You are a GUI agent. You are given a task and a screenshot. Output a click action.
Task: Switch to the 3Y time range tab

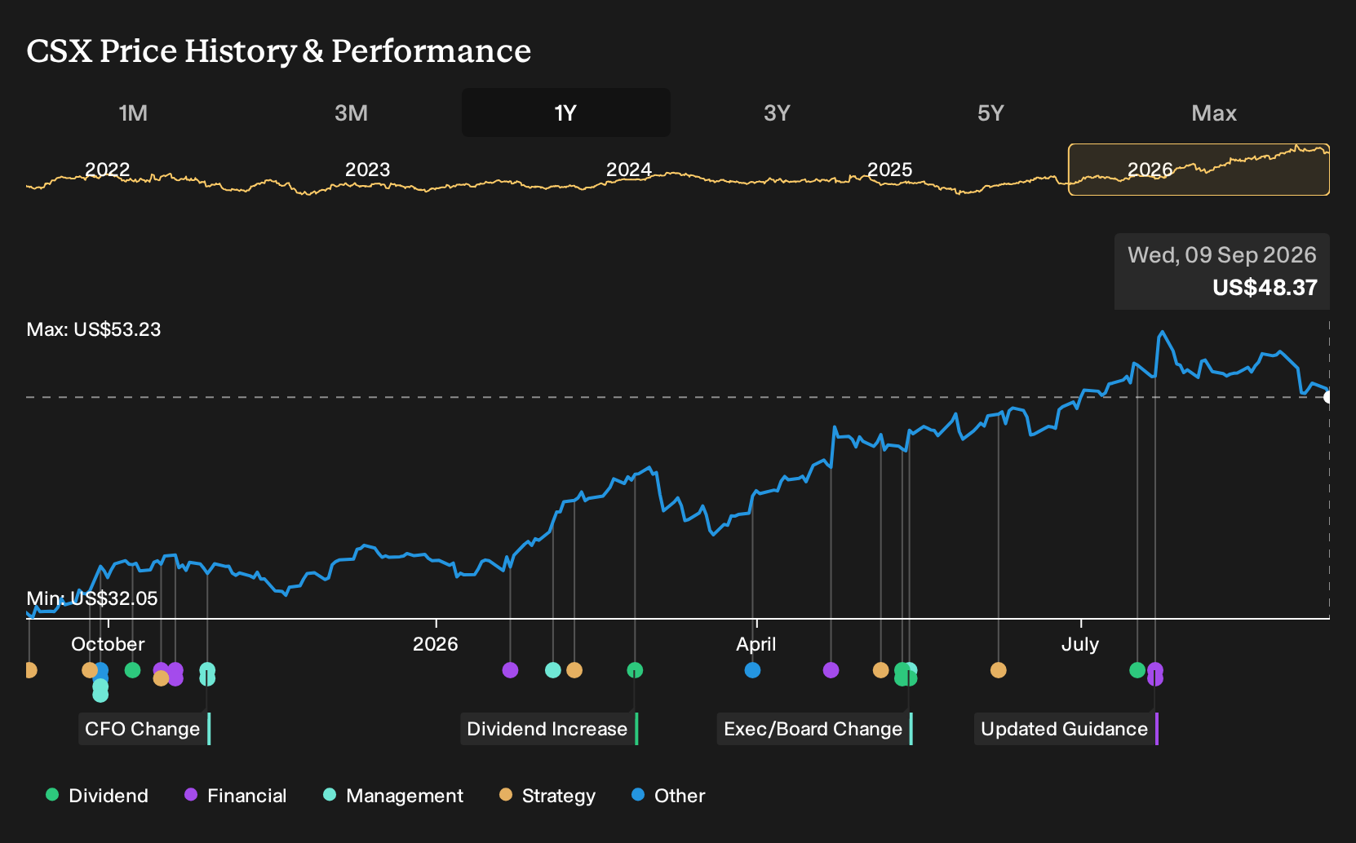click(777, 113)
